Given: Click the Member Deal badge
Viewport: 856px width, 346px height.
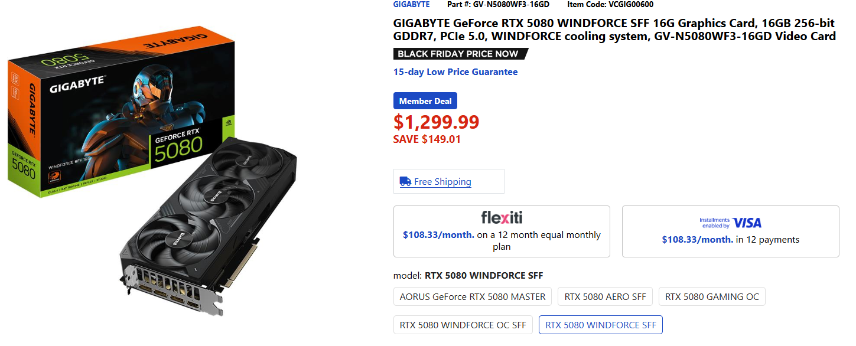Looking at the screenshot, I should tap(425, 101).
